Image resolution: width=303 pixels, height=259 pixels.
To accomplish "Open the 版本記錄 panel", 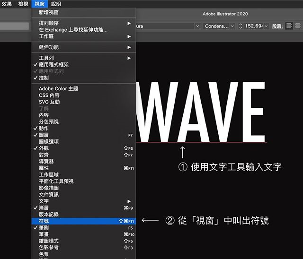I will pos(84,214).
